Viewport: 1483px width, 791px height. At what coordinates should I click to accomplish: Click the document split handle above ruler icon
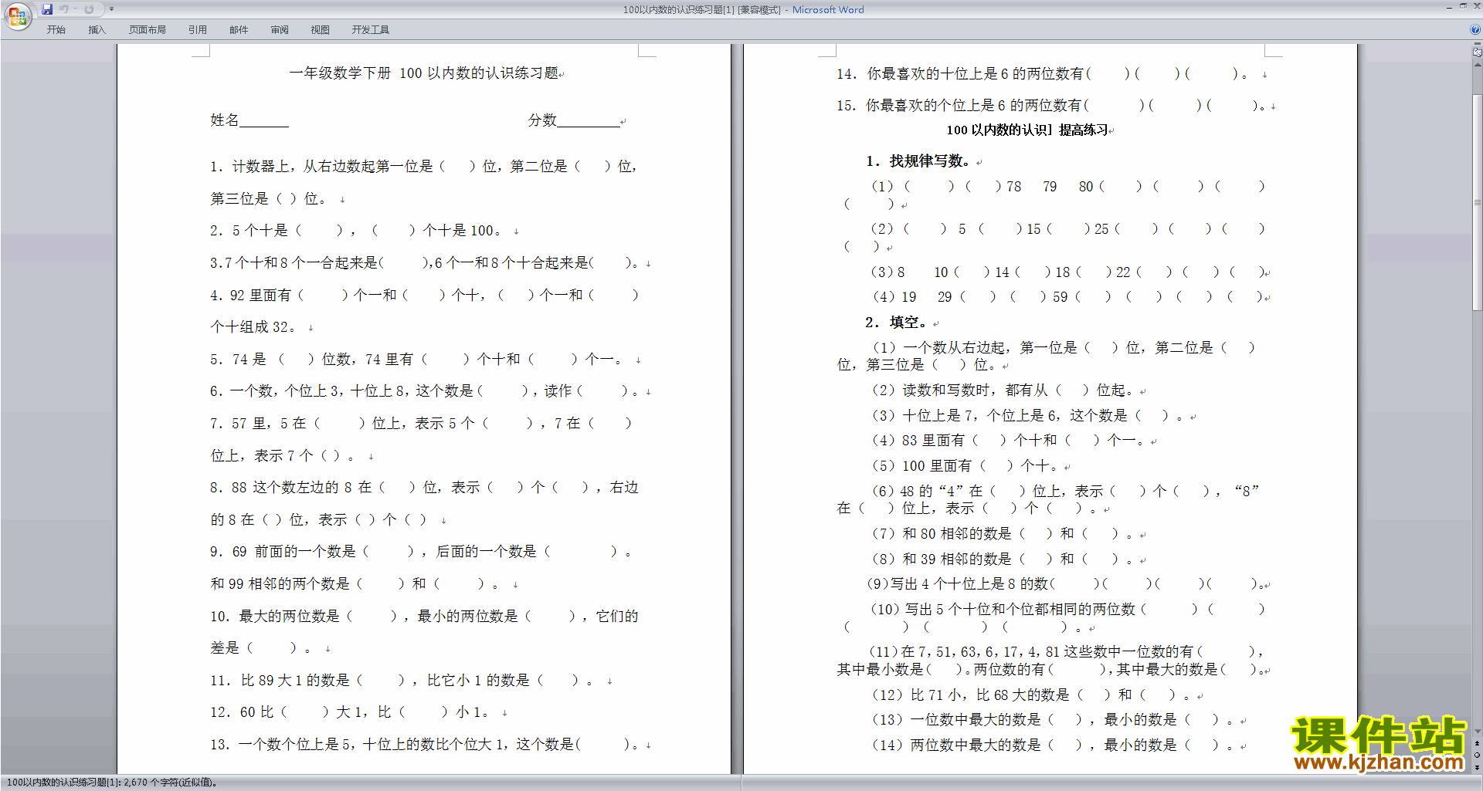(1477, 44)
